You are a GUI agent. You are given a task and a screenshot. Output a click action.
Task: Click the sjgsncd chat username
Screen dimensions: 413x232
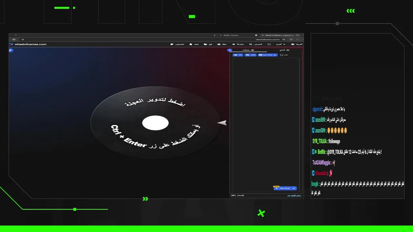tap(317, 109)
